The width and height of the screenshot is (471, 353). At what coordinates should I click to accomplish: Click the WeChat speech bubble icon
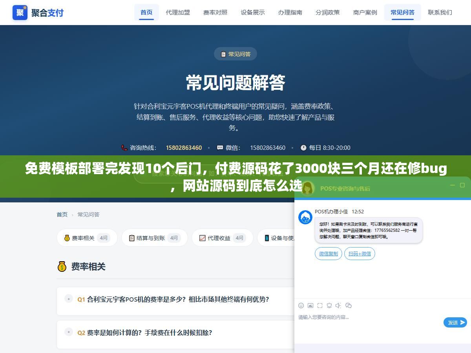click(x=220, y=147)
